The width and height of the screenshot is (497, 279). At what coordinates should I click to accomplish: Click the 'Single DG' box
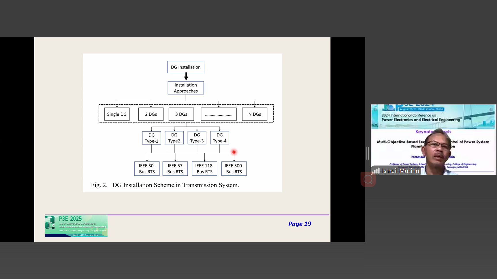pos(117,114)
